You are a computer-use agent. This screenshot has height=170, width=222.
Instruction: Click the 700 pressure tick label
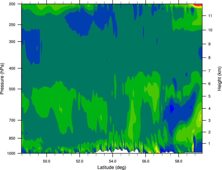click(12, 120)
